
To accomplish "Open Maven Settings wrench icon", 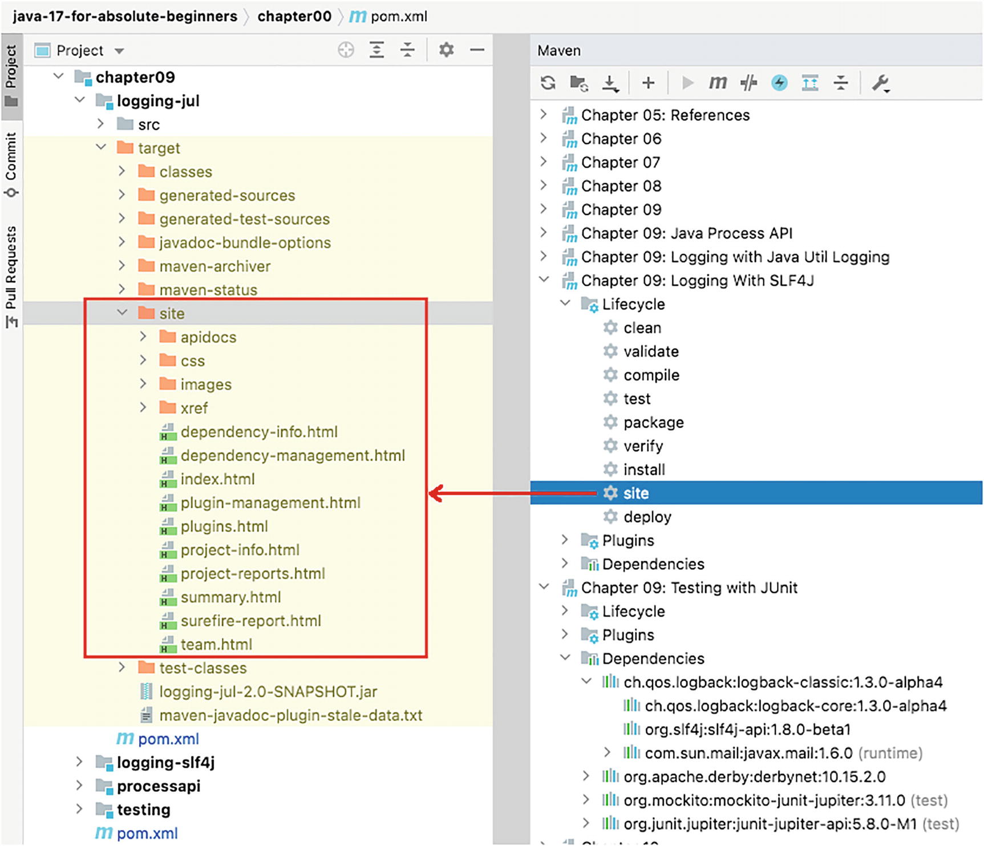I will click(x=881, y=83).
